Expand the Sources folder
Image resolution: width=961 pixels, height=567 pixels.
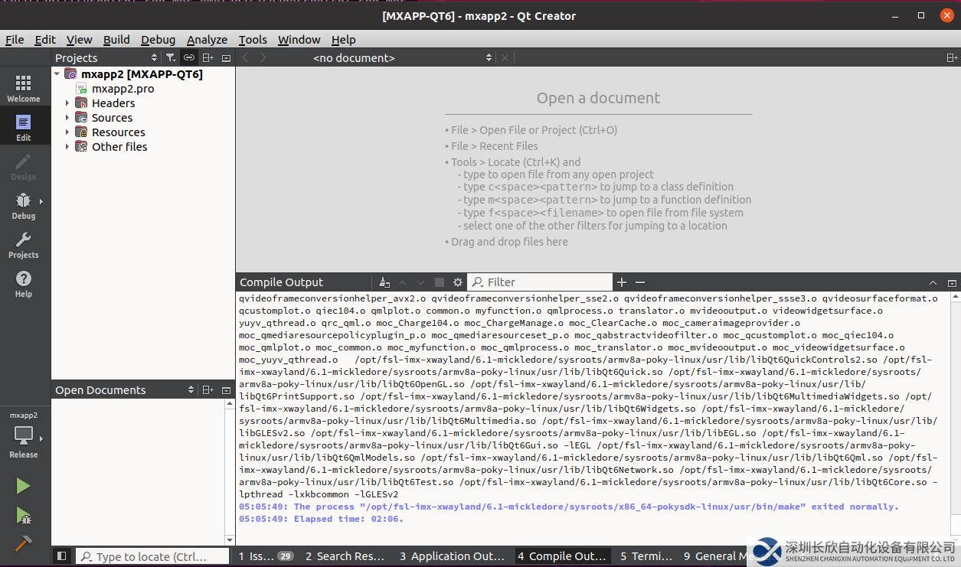[x=67, y=118]
